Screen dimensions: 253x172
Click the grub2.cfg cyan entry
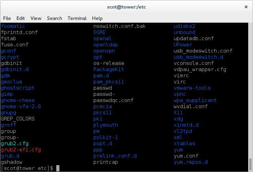14,144
